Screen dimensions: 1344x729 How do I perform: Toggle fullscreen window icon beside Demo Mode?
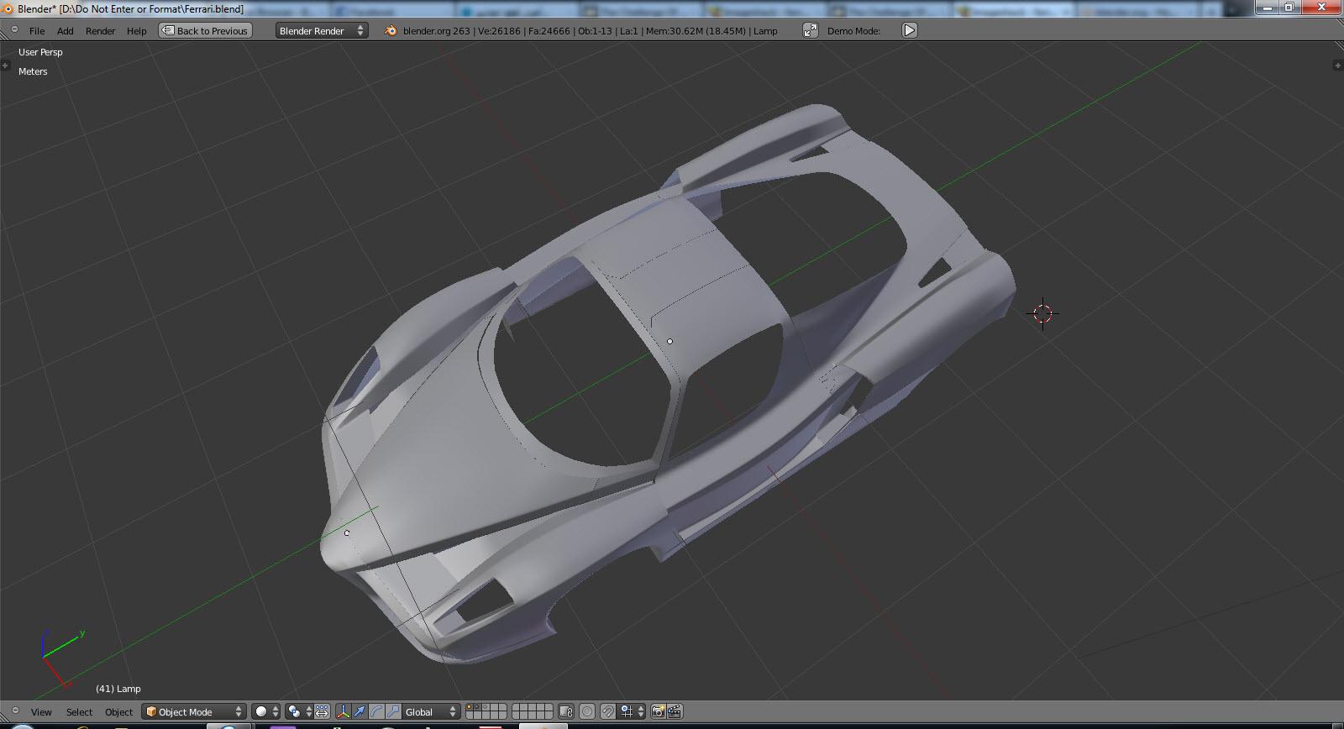click(x=810, y=30)
